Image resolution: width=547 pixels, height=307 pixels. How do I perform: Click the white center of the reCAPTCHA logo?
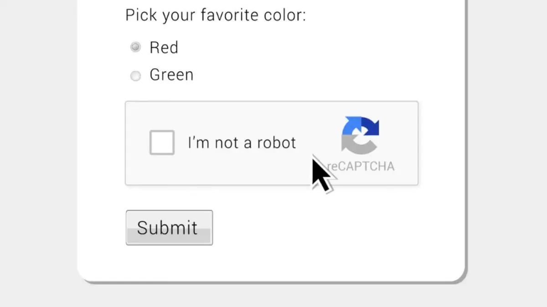point(360,136)
